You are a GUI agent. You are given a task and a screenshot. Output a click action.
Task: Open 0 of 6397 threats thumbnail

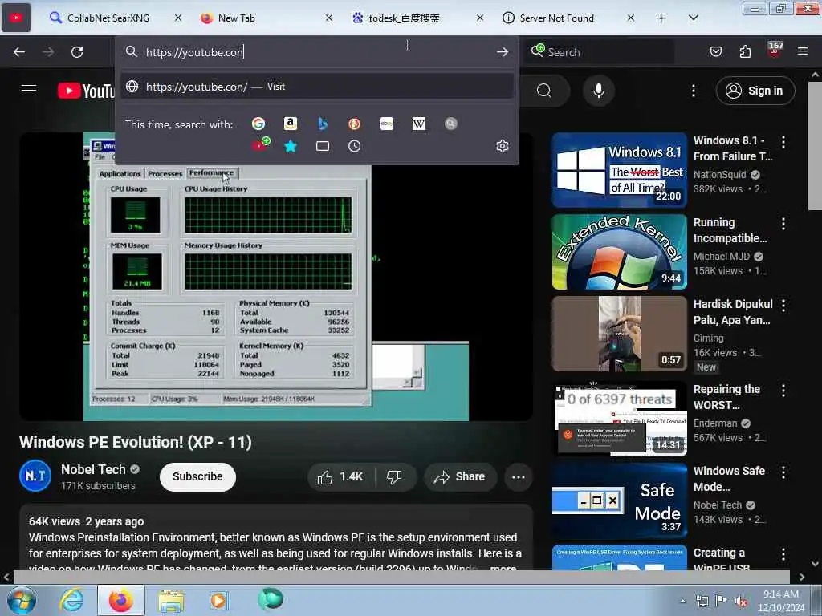(x=619, y=419)
